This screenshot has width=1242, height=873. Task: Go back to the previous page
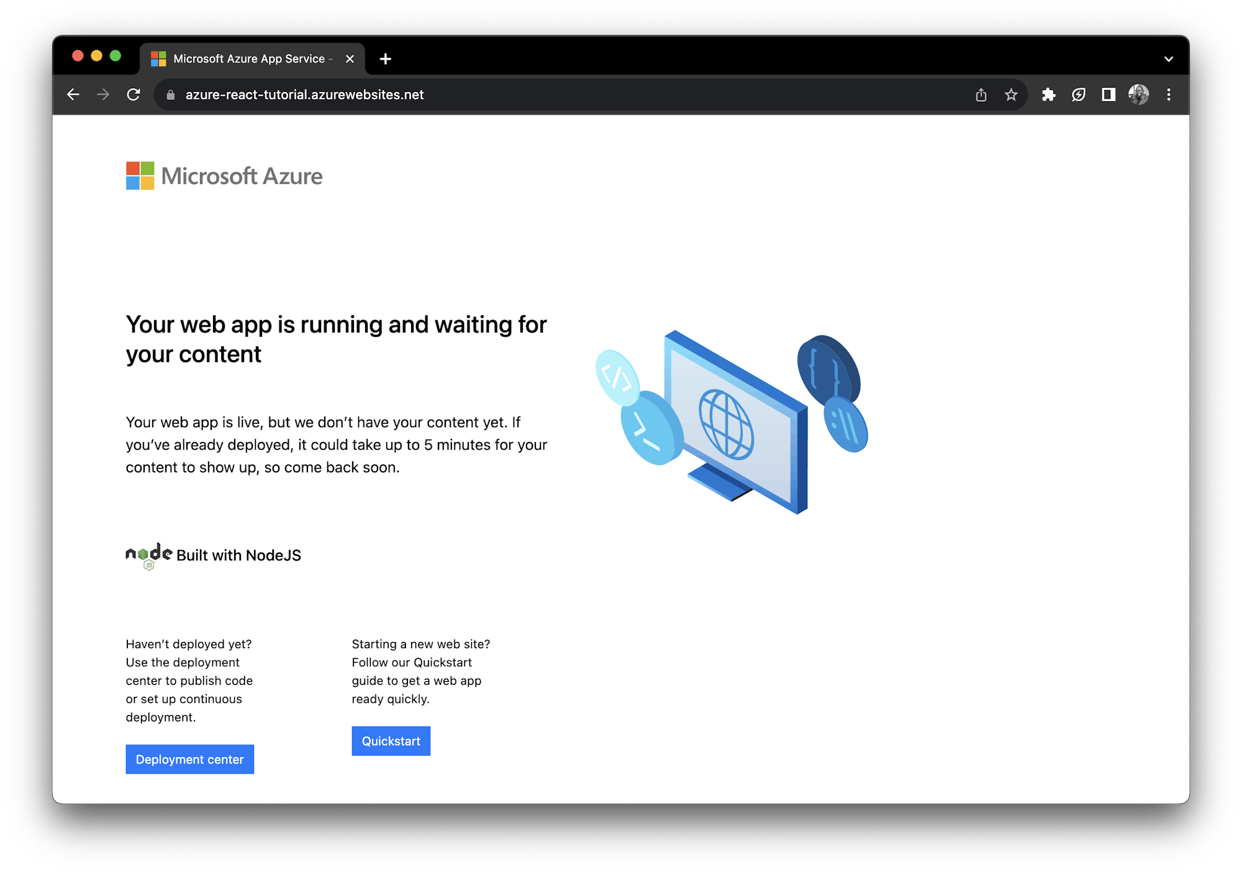(x=73, y=94)
